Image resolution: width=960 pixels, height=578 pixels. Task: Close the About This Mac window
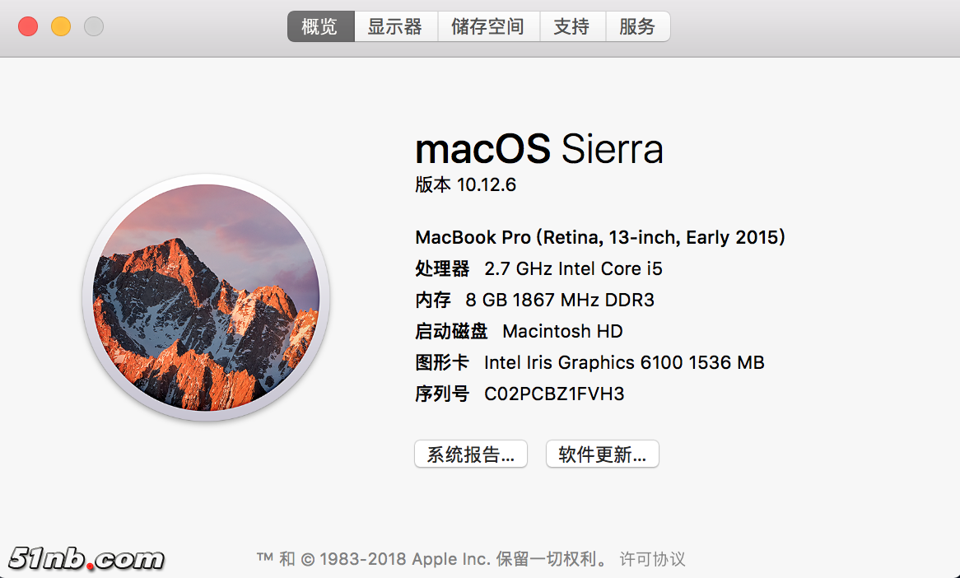tap(28, 26)
